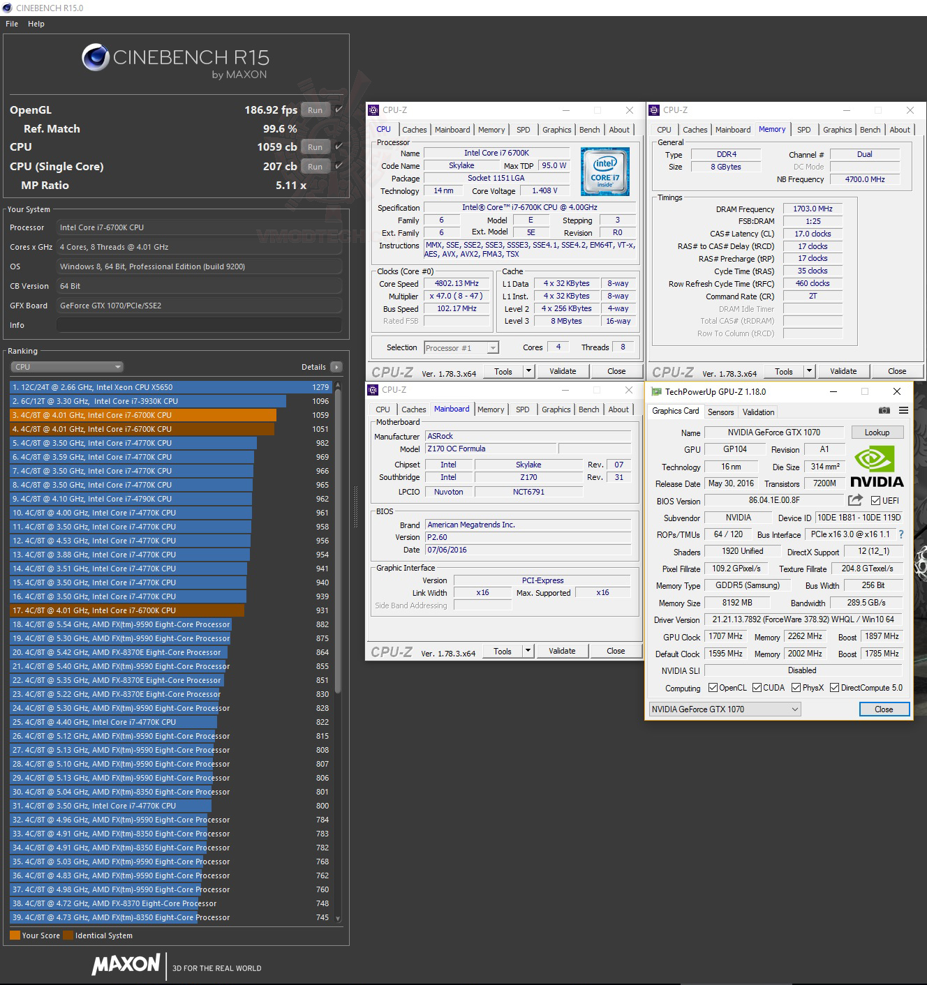
Task: Run the OpenGL benchmark
Action: coord(316,110)
